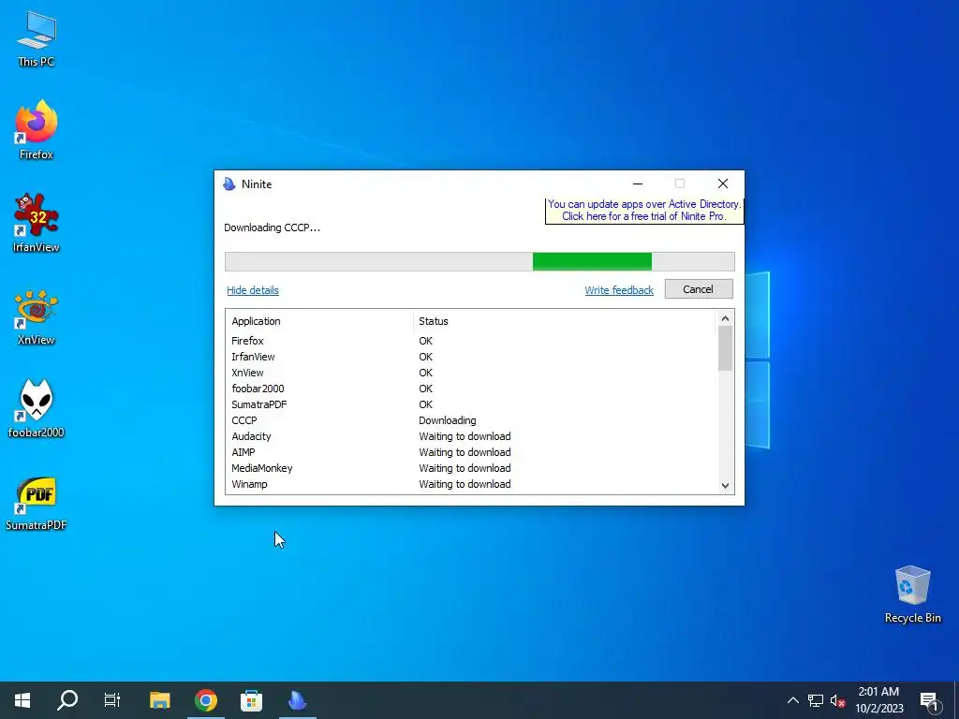
Task: Open Microsoft Store from taskbar
Action: [x=251, y=700]
